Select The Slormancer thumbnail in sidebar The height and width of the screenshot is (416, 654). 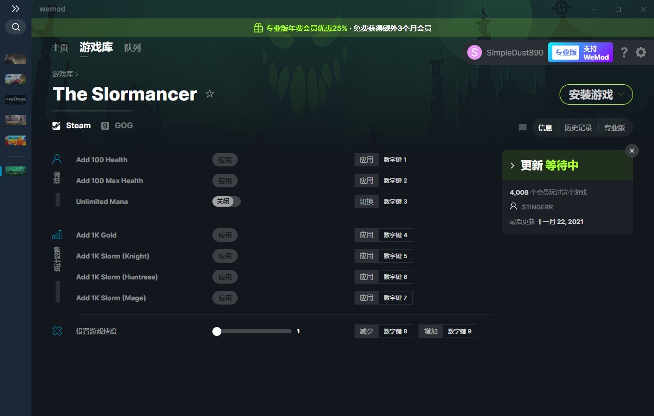click(x=16, y=171)
